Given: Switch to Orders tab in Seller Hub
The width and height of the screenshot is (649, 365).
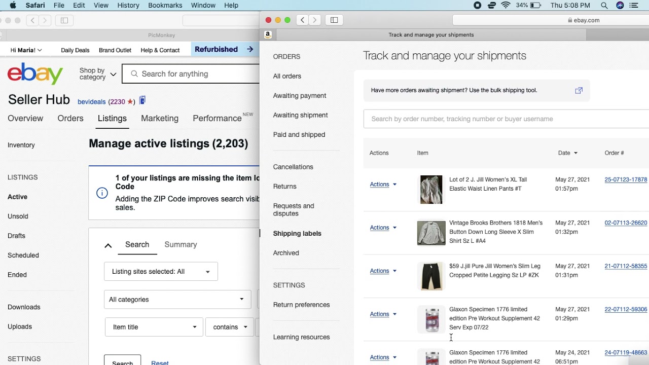Looking at the screenshot, I should pyautogui.click(x=70, y=118).
